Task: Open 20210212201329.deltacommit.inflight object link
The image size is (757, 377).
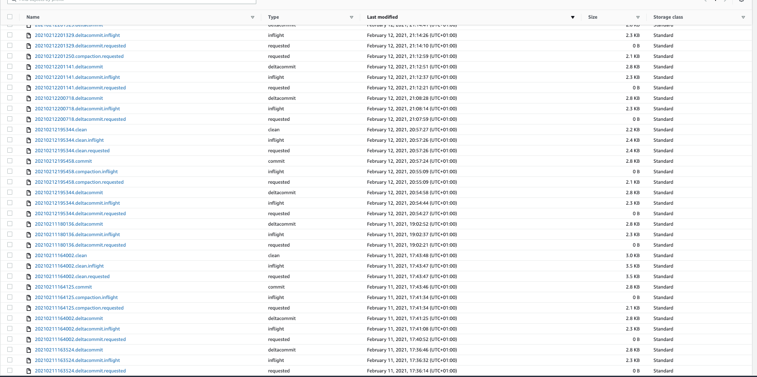Action: coord(78,36)
